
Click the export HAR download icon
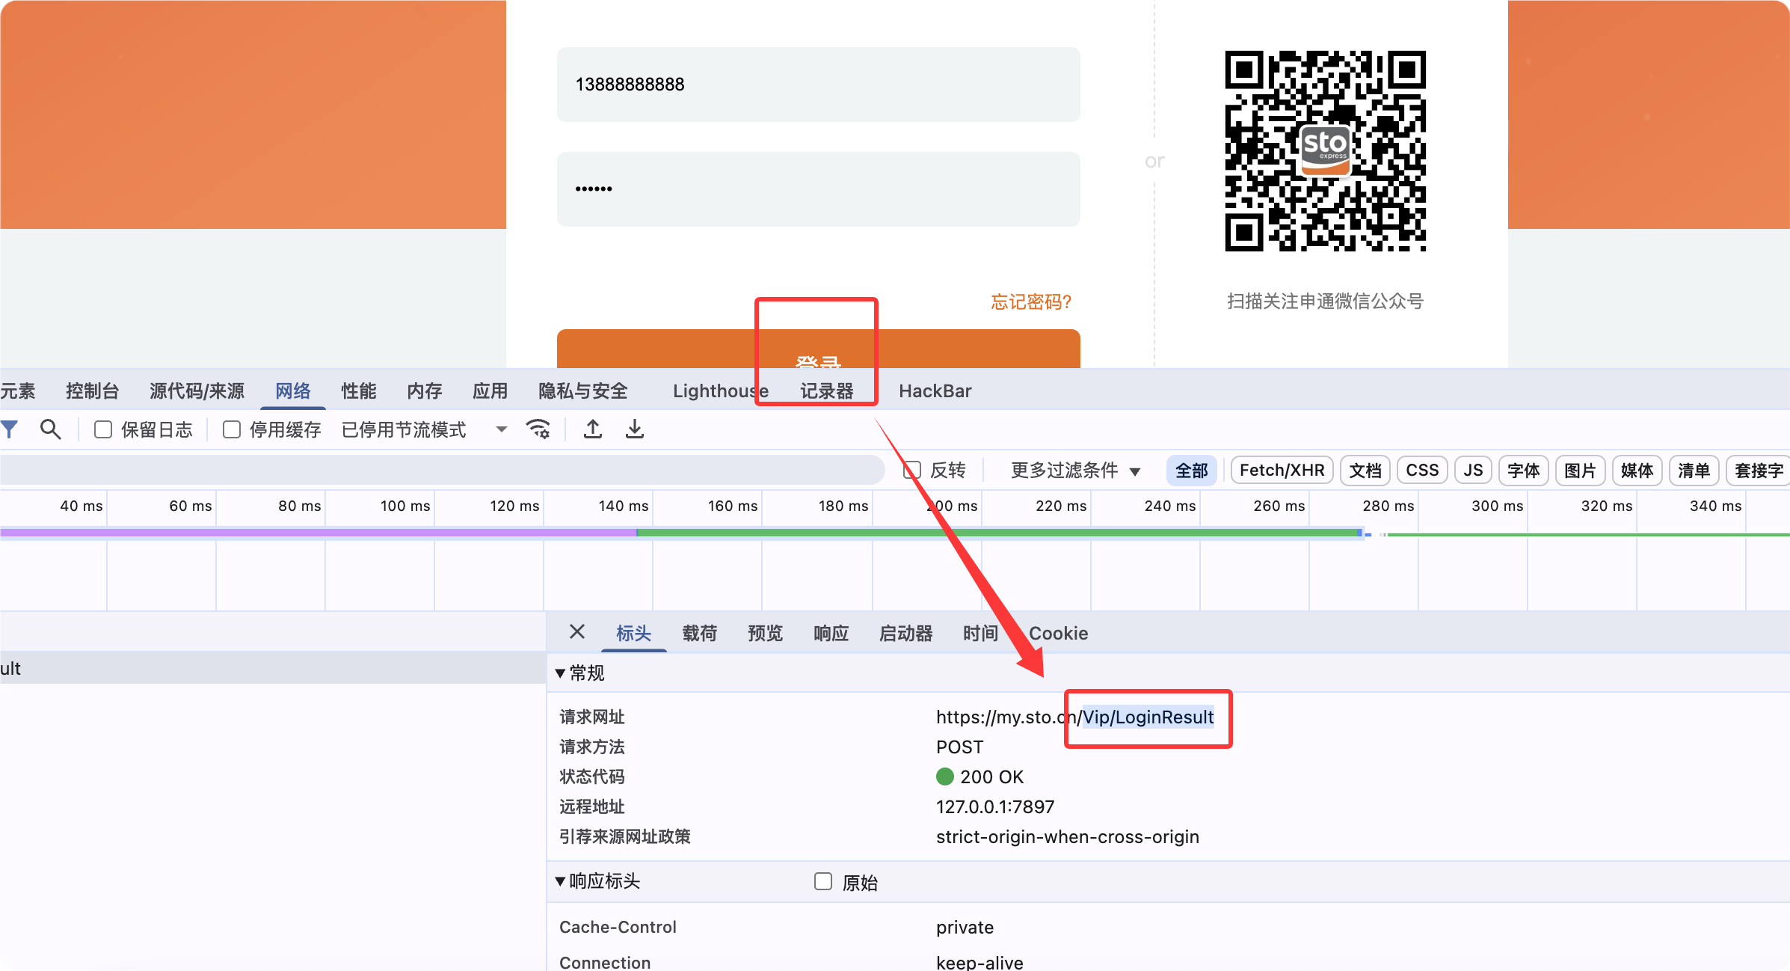(x=635, y=429)
